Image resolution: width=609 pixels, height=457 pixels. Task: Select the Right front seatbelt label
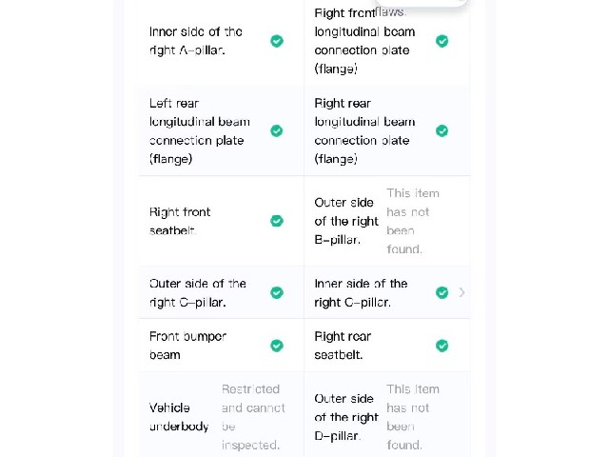tap(180, 221)
